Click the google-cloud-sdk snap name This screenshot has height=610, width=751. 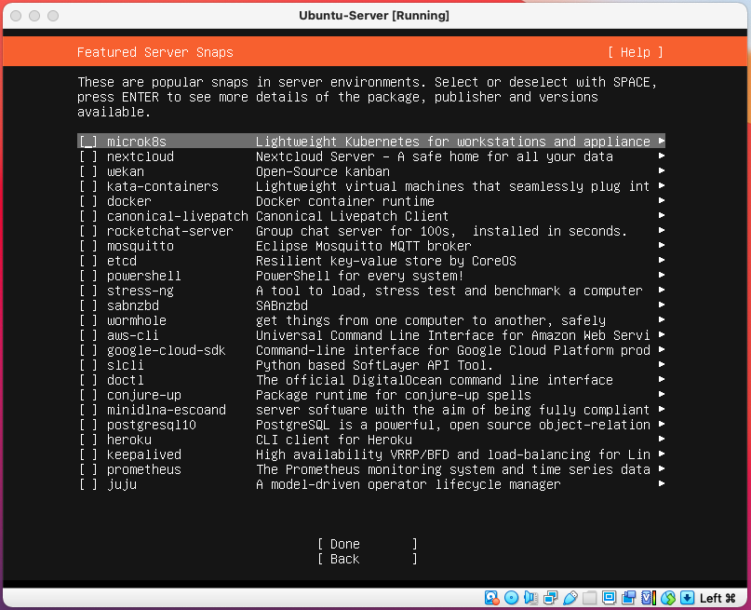[x=167, y=351]
